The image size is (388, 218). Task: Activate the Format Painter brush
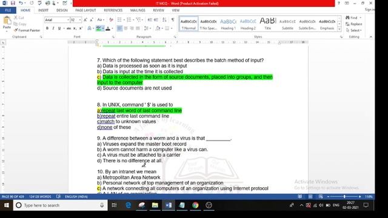coord(27,30)
